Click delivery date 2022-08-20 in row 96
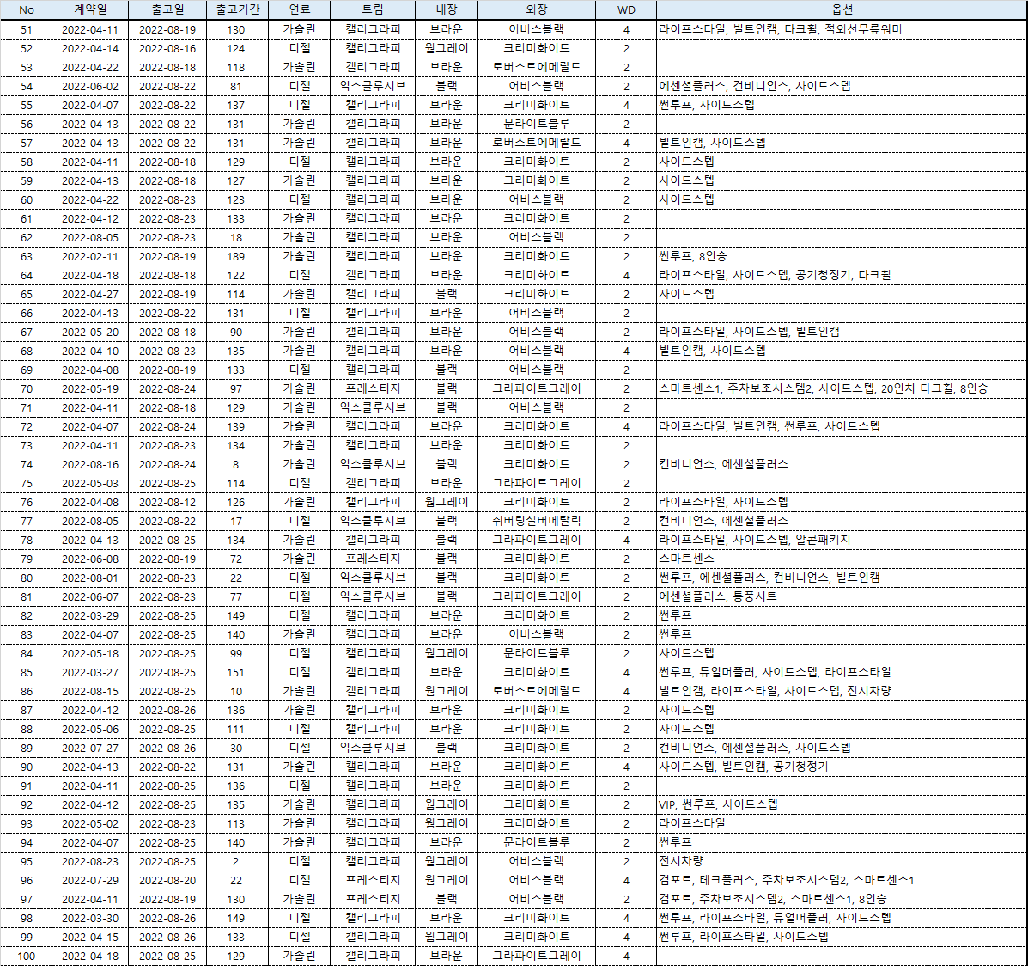 pyautogui.click(x=167, y=881)
